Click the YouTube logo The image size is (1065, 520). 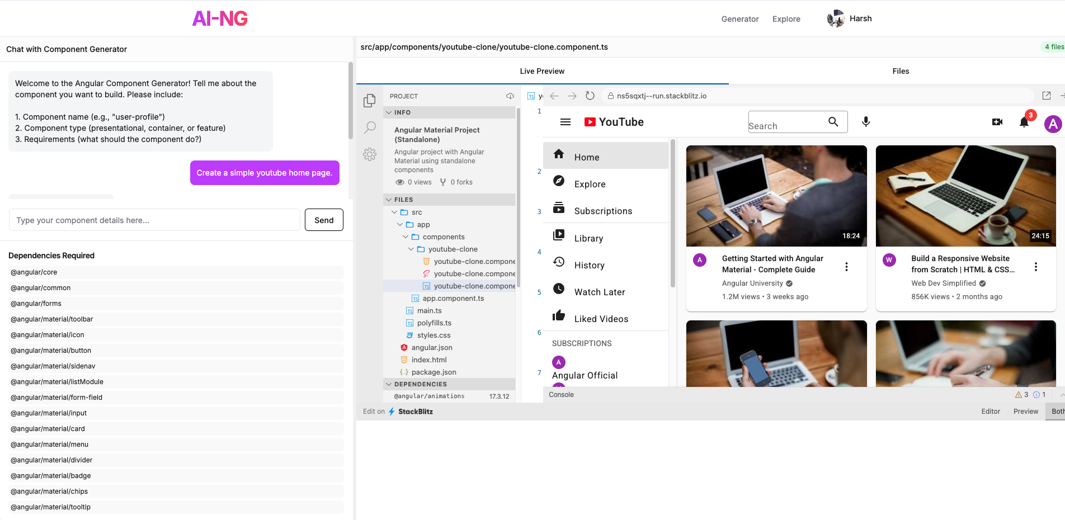point(614,122)
